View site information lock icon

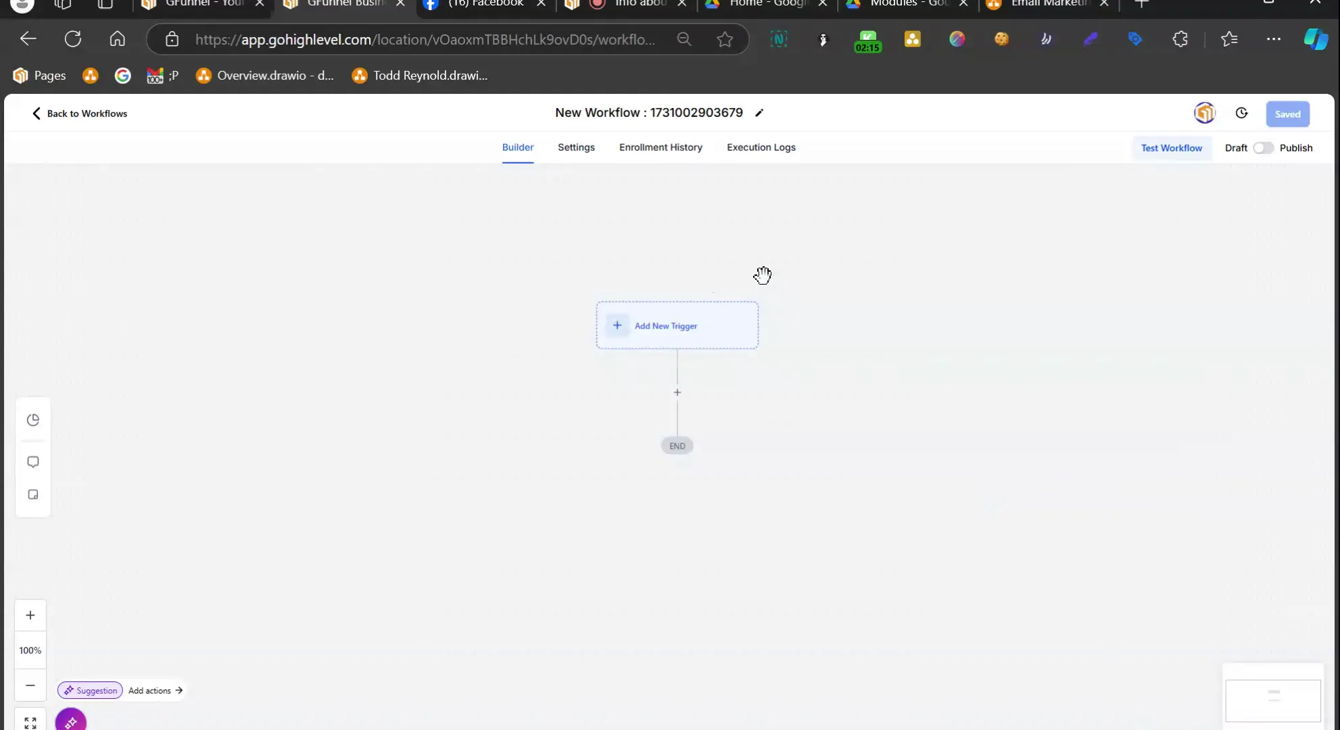[172, 39]
